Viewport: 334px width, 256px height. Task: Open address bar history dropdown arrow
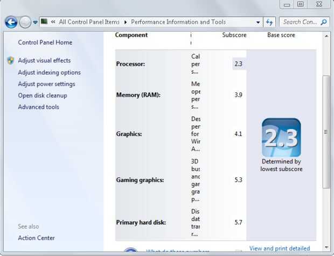[258, 22]
